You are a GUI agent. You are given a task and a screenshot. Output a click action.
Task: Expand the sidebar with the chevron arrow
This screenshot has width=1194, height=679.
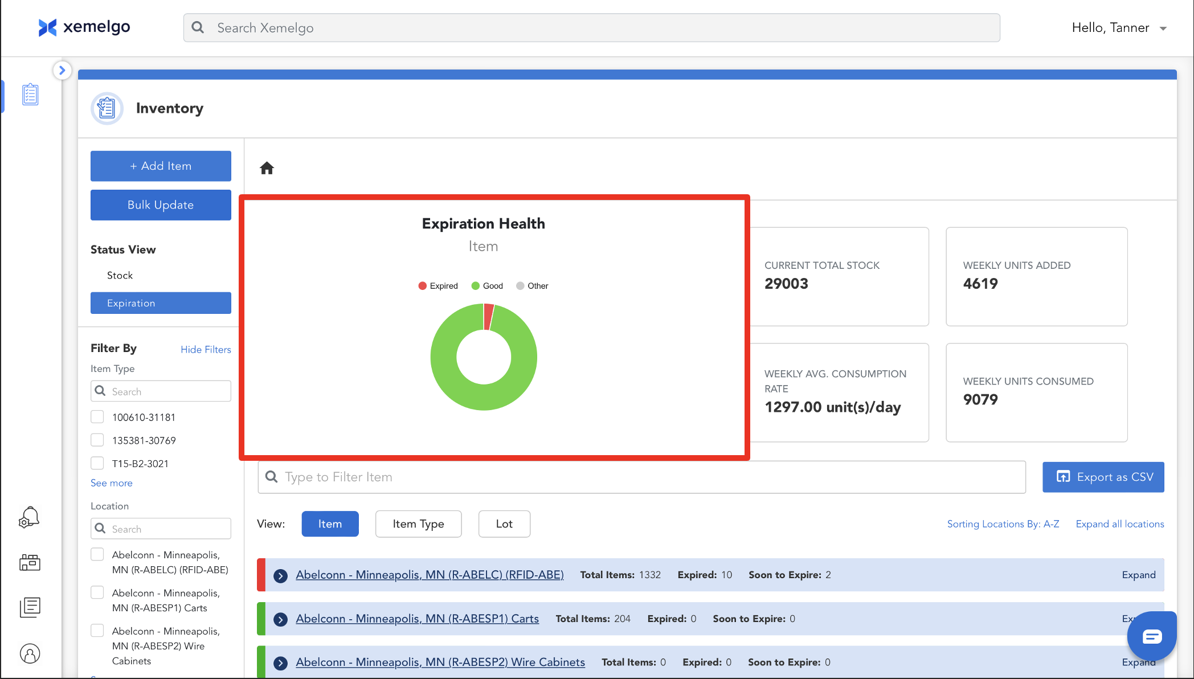62,71
